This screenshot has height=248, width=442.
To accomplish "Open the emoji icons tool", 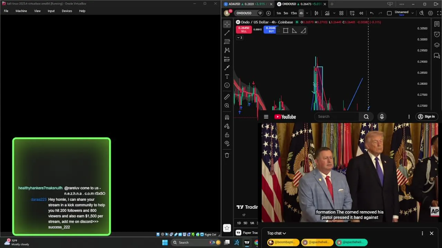I will (227, 85).
